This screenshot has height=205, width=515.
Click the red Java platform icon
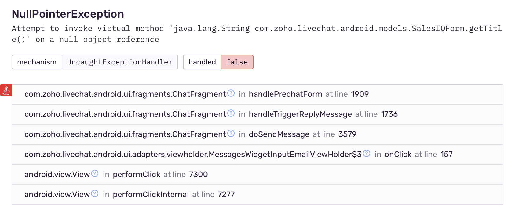[6, 90]
